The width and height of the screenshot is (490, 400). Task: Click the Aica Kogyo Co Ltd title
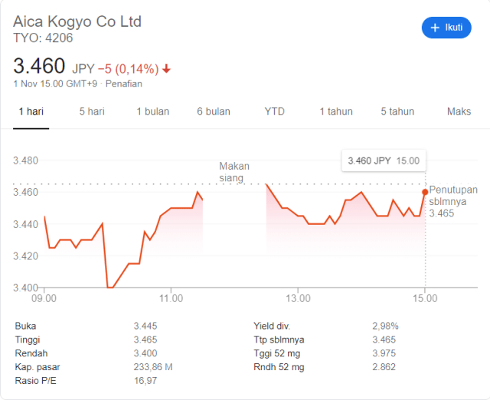(x=77, y=21)
